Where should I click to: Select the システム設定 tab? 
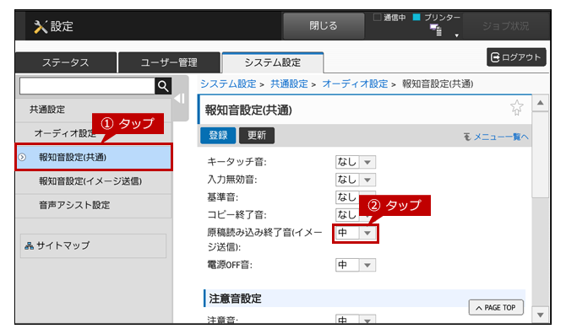click(x=273, y=62)
